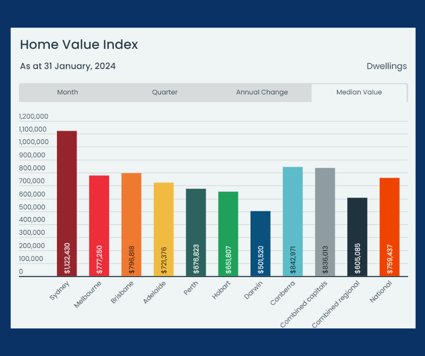Click the $676,823 value label

[196, 259]
